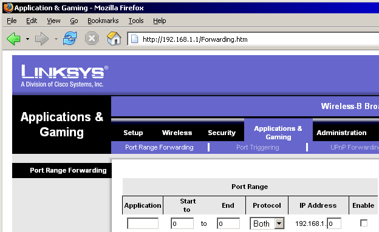Switch to the Setup tab
This screenshot has width=379, height=232.
click(133, 133)
